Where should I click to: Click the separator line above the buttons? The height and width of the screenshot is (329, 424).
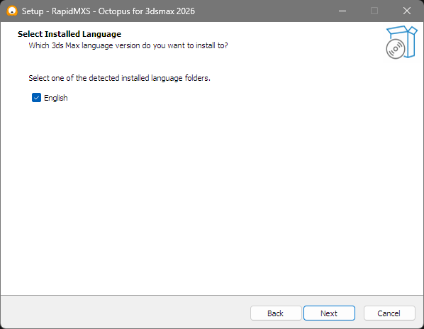[212, 295]
